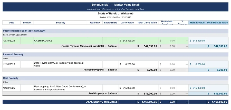Click the Total Market Value column header
Viewport: 231px width, 110px height.
coord(217,23)
